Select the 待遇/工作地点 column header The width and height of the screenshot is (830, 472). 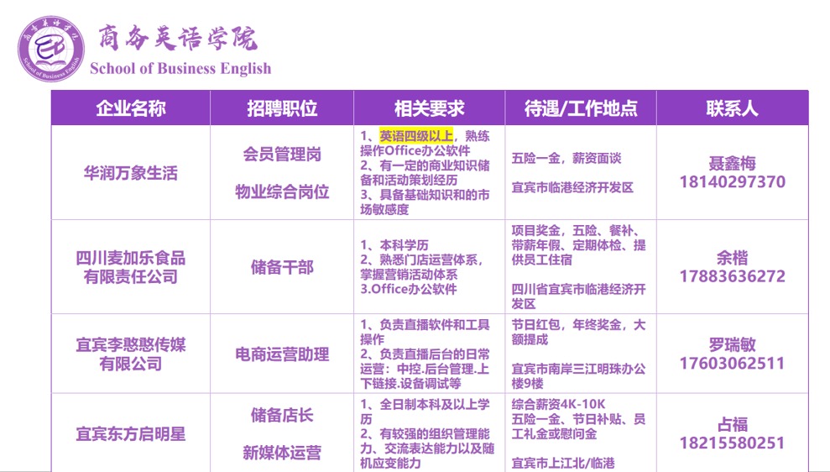[581, 108]
